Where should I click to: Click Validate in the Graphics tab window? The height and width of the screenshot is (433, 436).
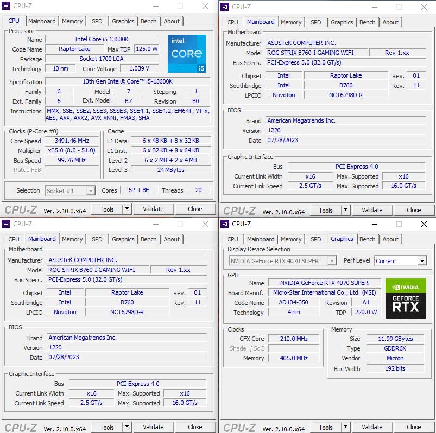[372, 427]
